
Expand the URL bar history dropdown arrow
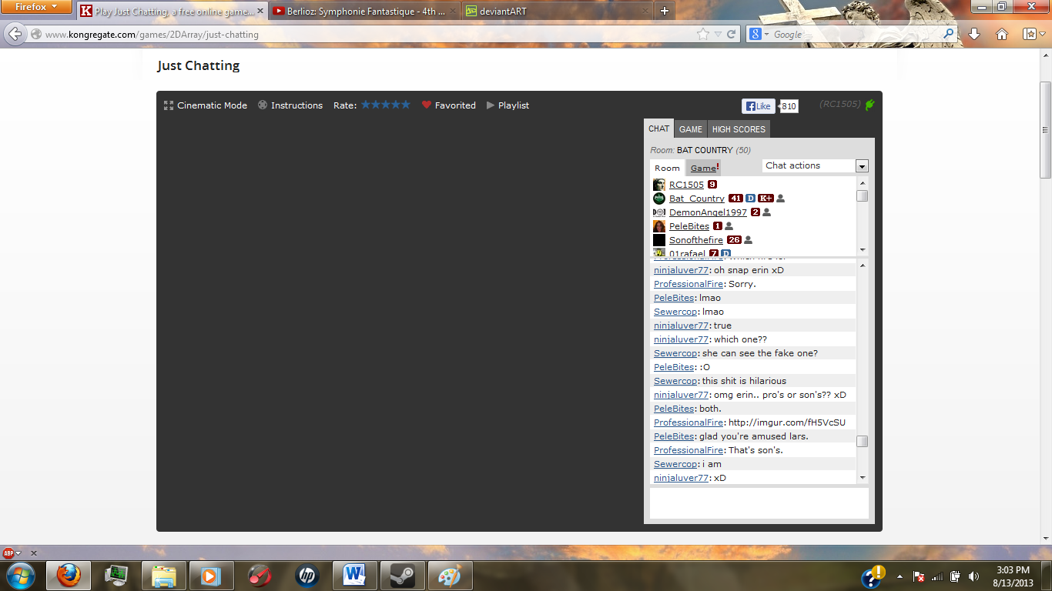click(718, 34)
